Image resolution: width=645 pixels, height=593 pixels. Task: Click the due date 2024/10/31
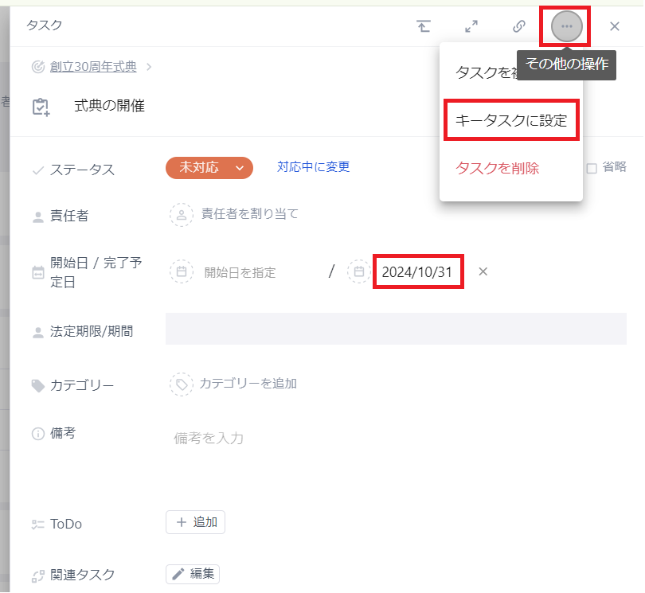coord(417,272)
